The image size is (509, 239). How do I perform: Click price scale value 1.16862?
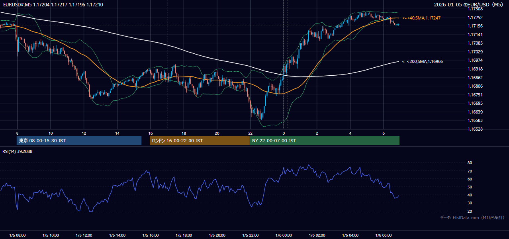475,78
